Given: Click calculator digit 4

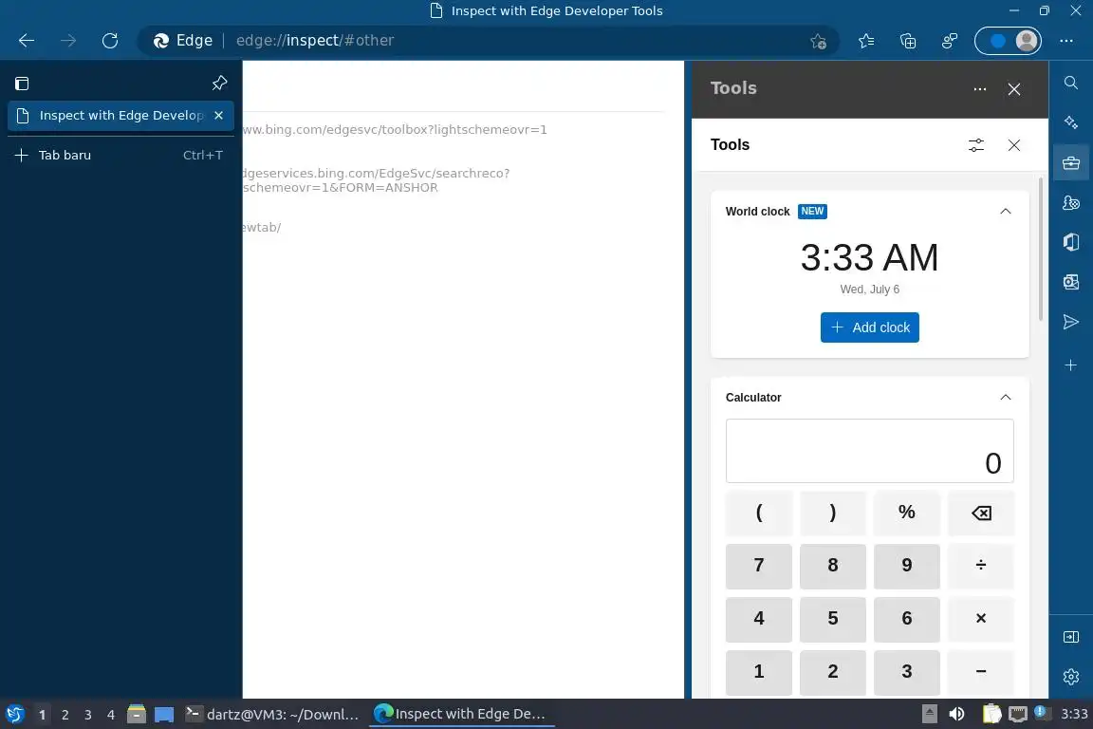Looking at the screenshot, I should pos(758,619).
